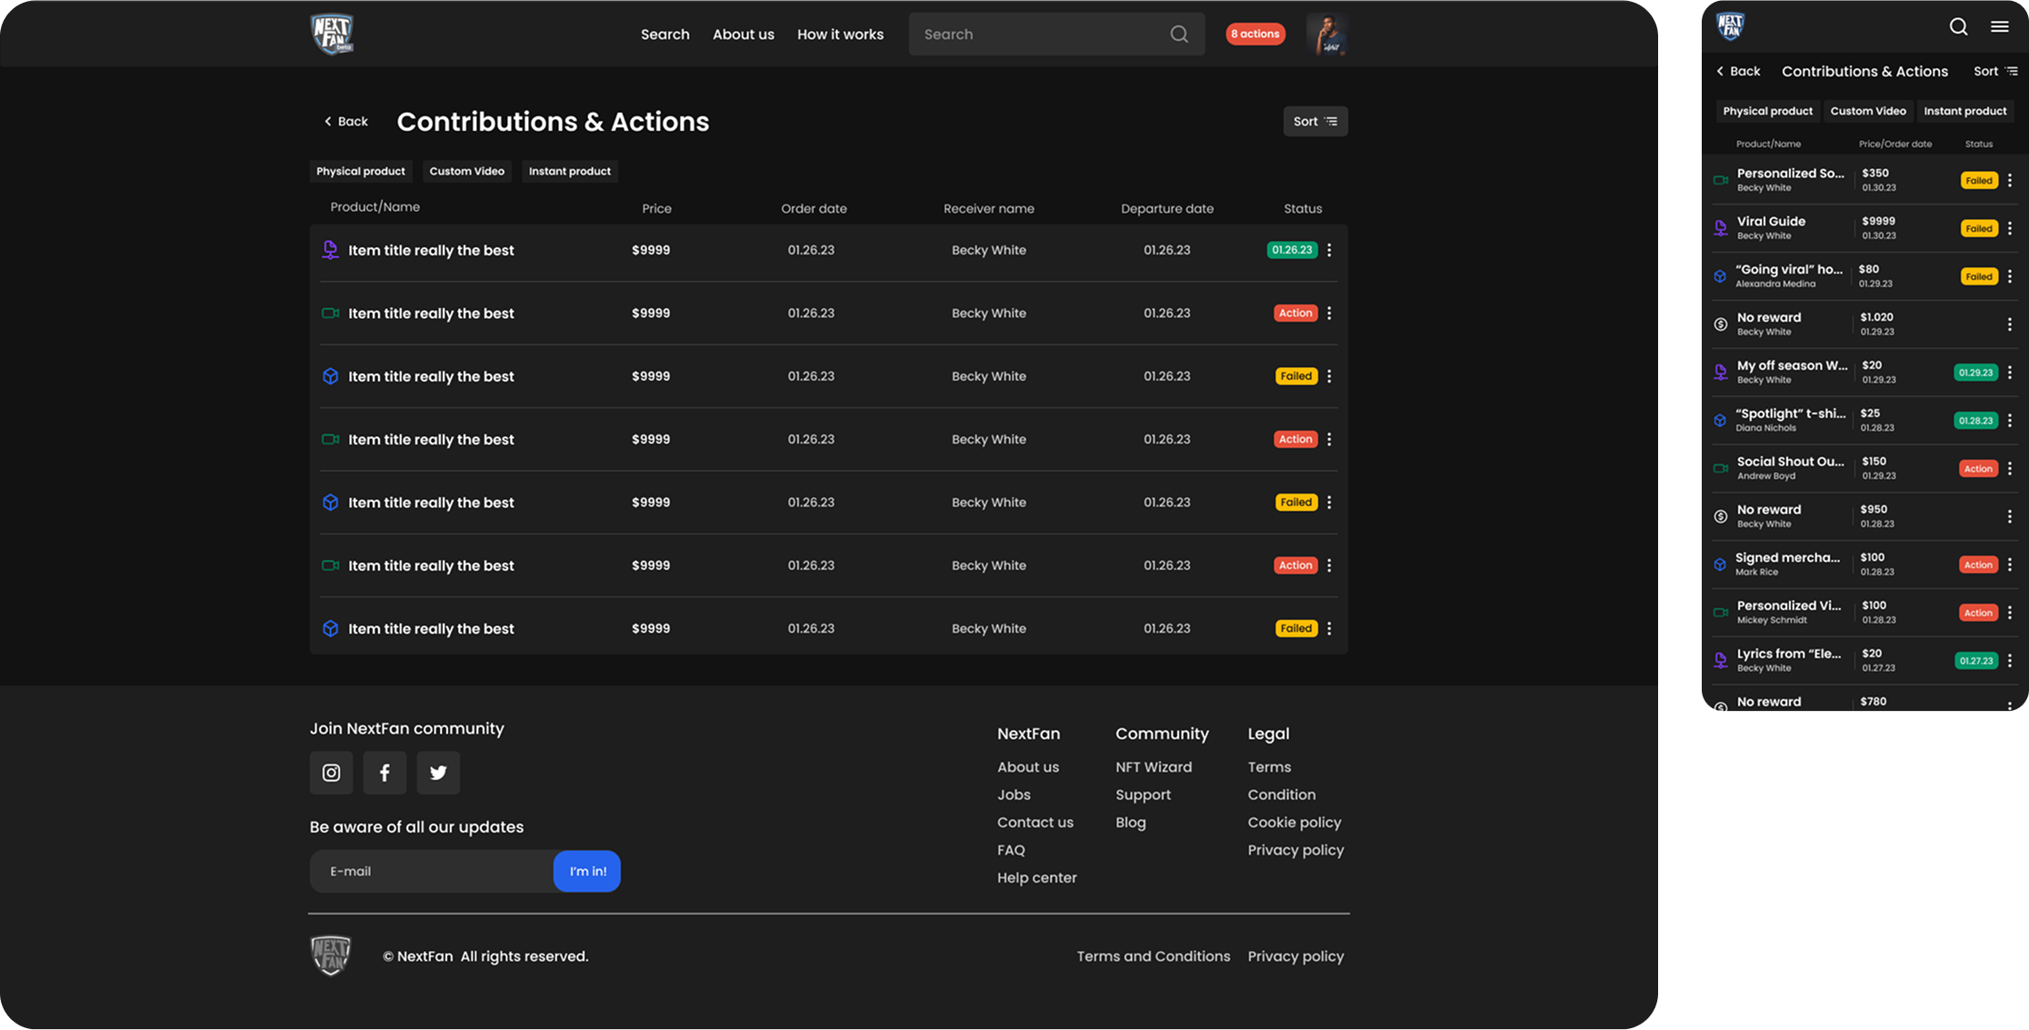Click box icon beside "Spotlight" t-shi...

coord(1720,421)
